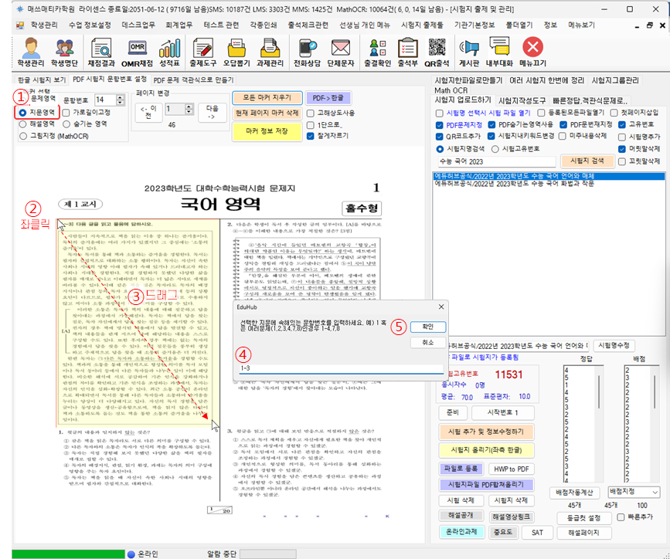Image resolution: width=670 pixels, height=559 pixels.
Task: Click the yellow 마커 정보 저장 button
Action: (x=266, y=130)
